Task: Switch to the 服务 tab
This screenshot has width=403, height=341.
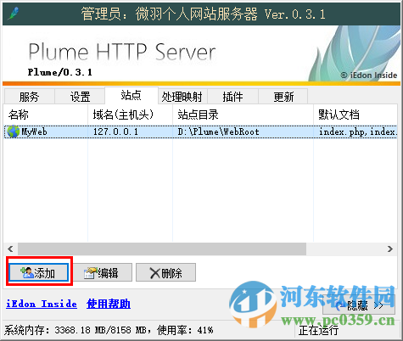Action: click(29, 97)
